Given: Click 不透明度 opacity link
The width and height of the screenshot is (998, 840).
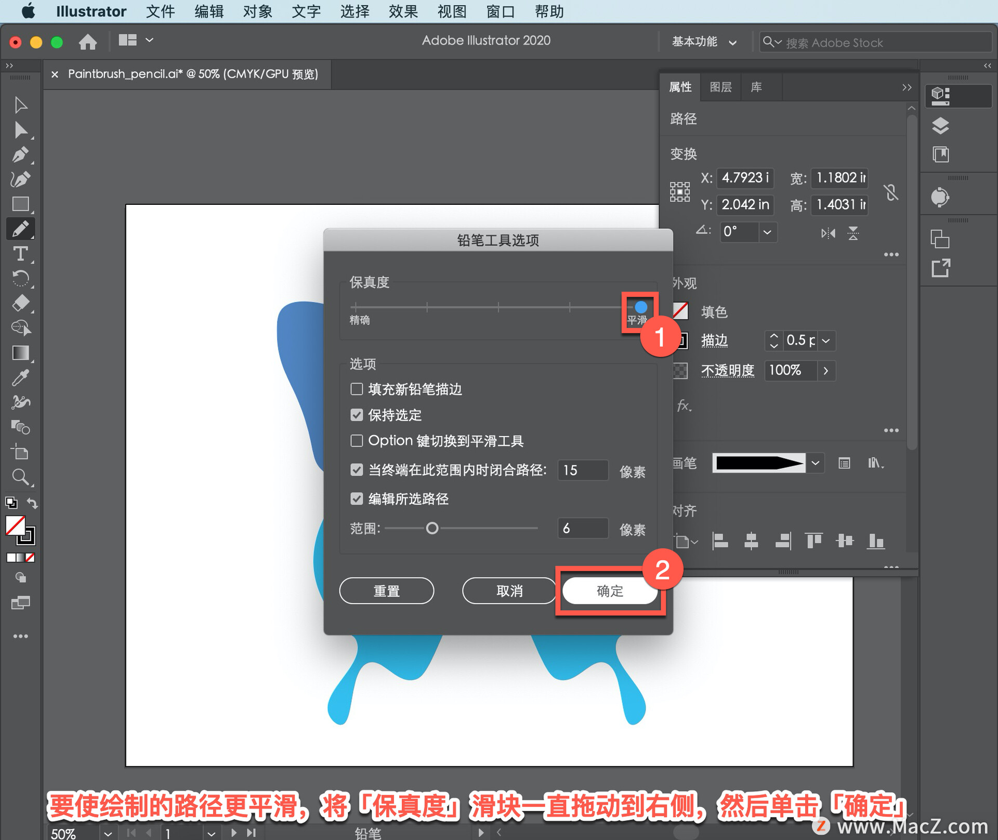Looking at the screenshot, I should [727, 371].
